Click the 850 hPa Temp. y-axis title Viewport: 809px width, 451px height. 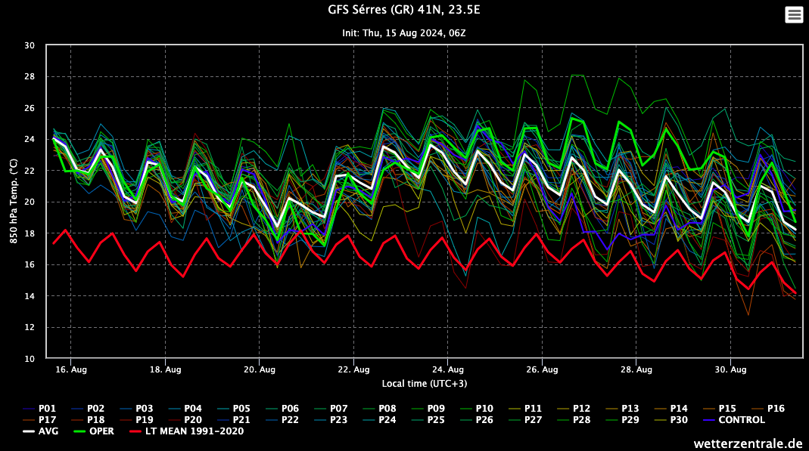[14, 201]
